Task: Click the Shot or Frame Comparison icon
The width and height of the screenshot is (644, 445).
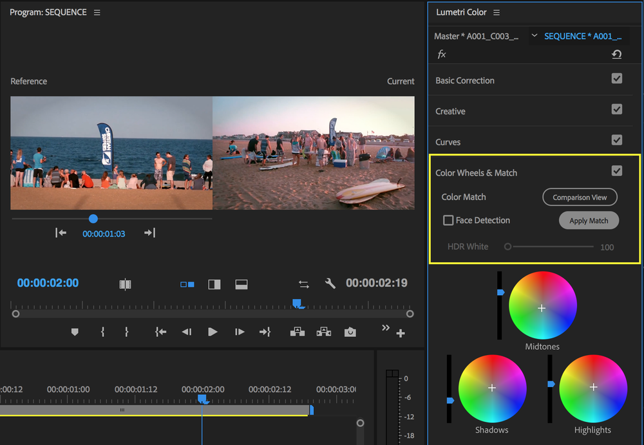Action: [126, 284]
